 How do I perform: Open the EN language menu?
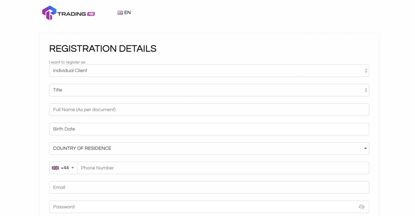pyautogui.click(x=127, y=13)
